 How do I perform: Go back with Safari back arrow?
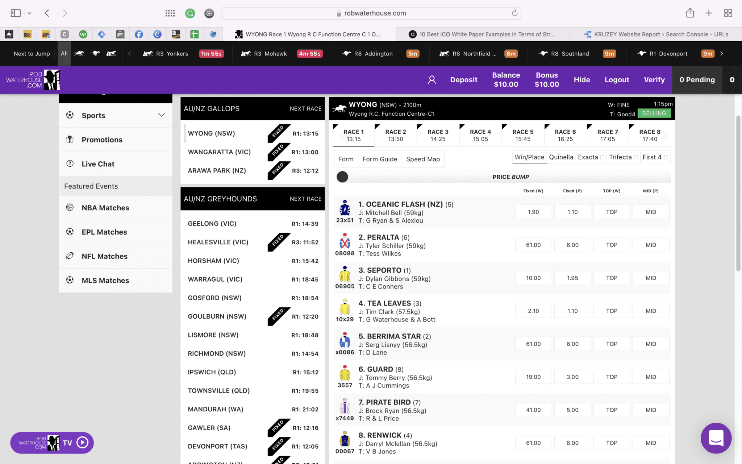pos(47,13)
